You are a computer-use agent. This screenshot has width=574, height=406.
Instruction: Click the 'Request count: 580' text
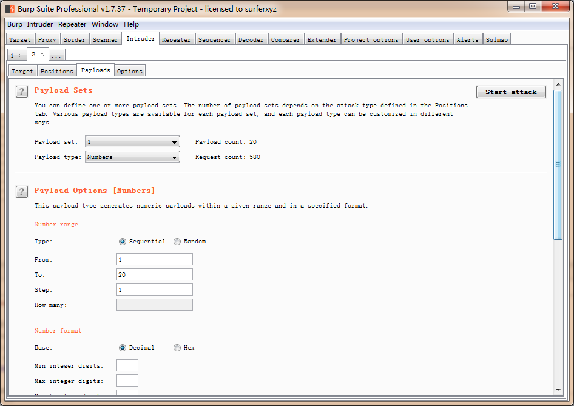228,157
